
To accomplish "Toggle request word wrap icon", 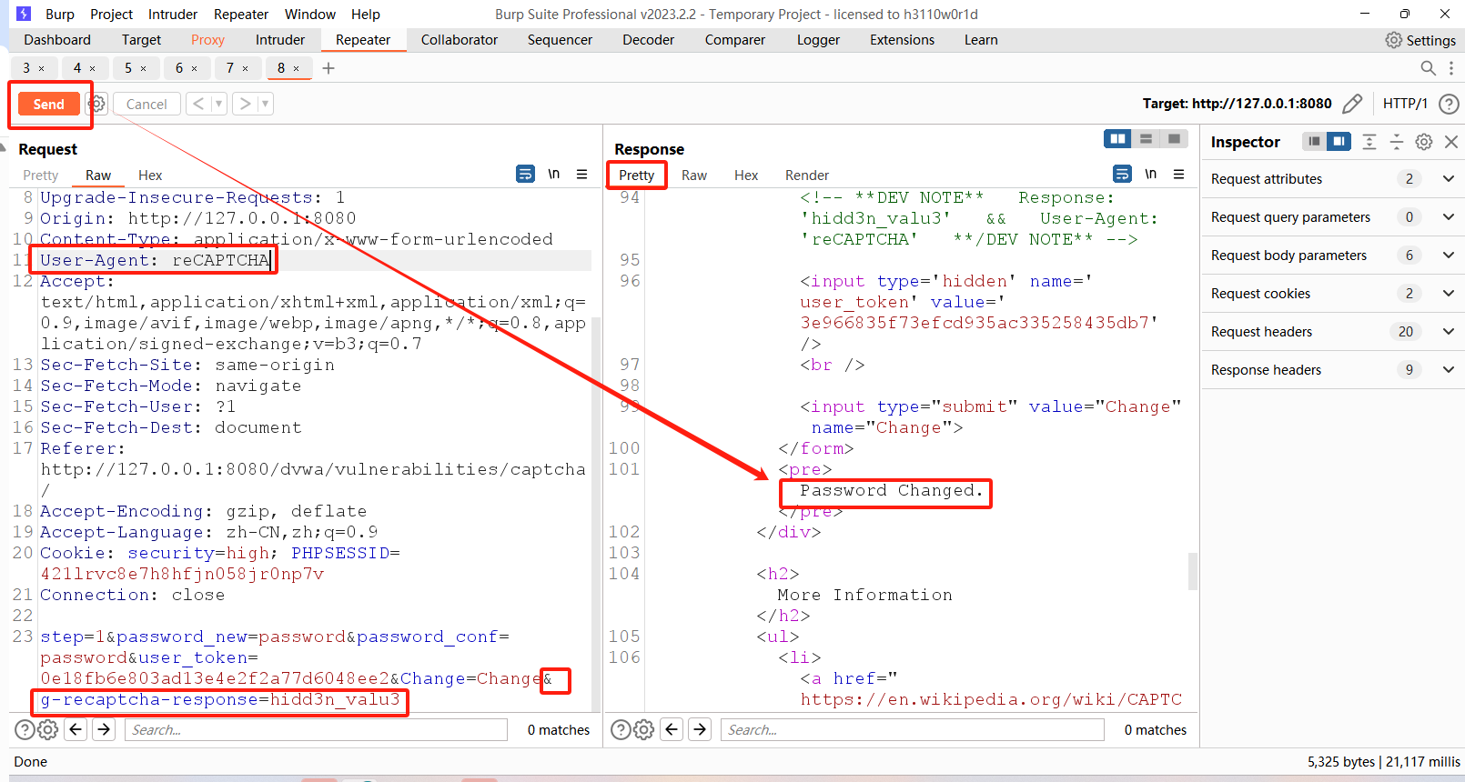I will 525,174.
